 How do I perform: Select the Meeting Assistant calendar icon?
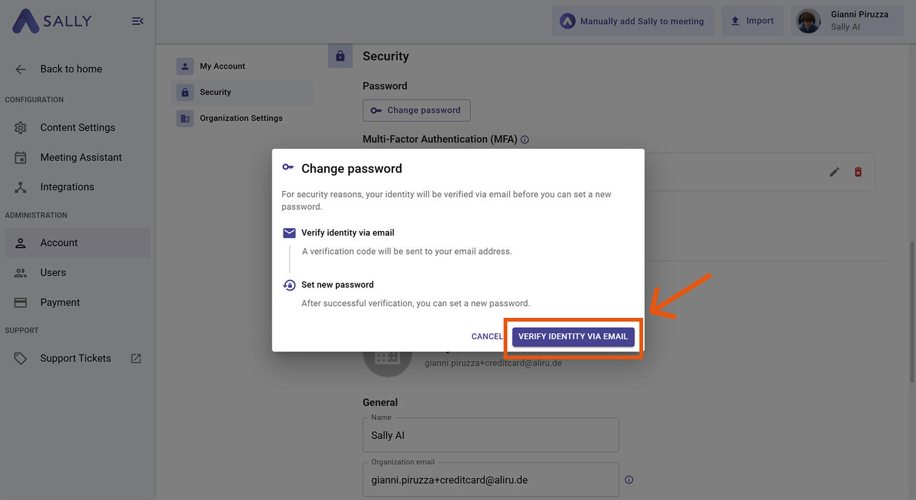tap(20, 157)
